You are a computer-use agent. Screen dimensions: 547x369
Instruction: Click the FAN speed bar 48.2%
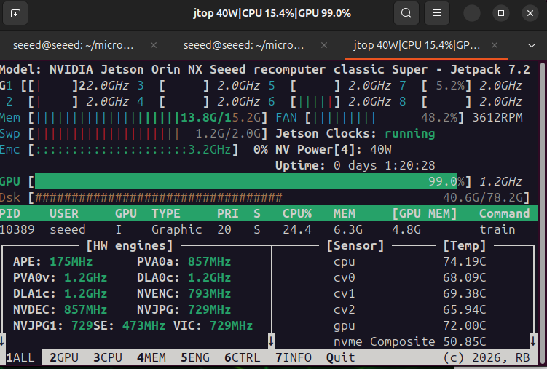coord(385,118)
